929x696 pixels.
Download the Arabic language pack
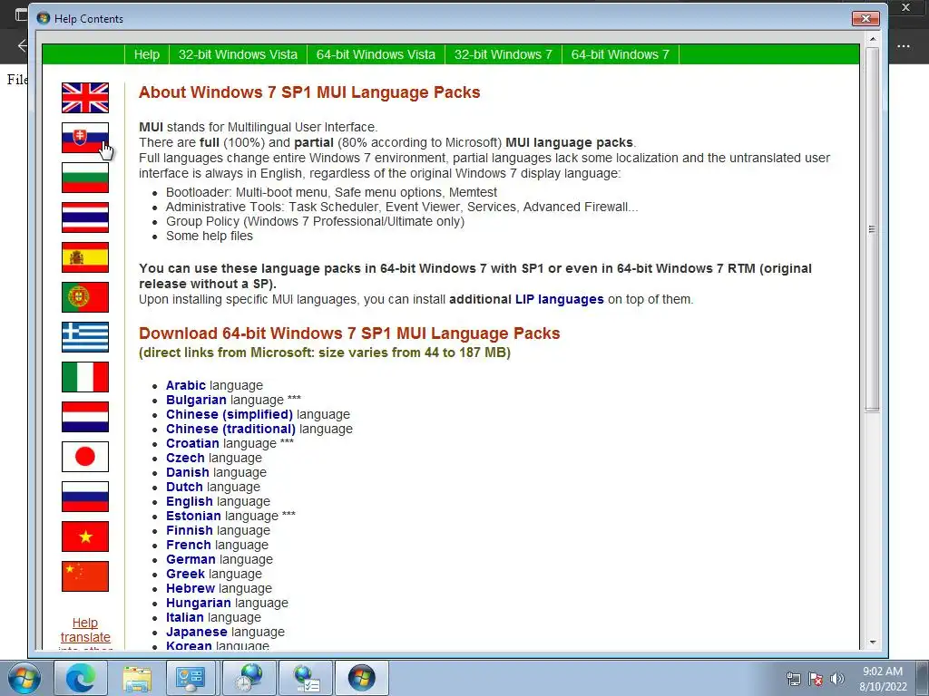(185, 385)
